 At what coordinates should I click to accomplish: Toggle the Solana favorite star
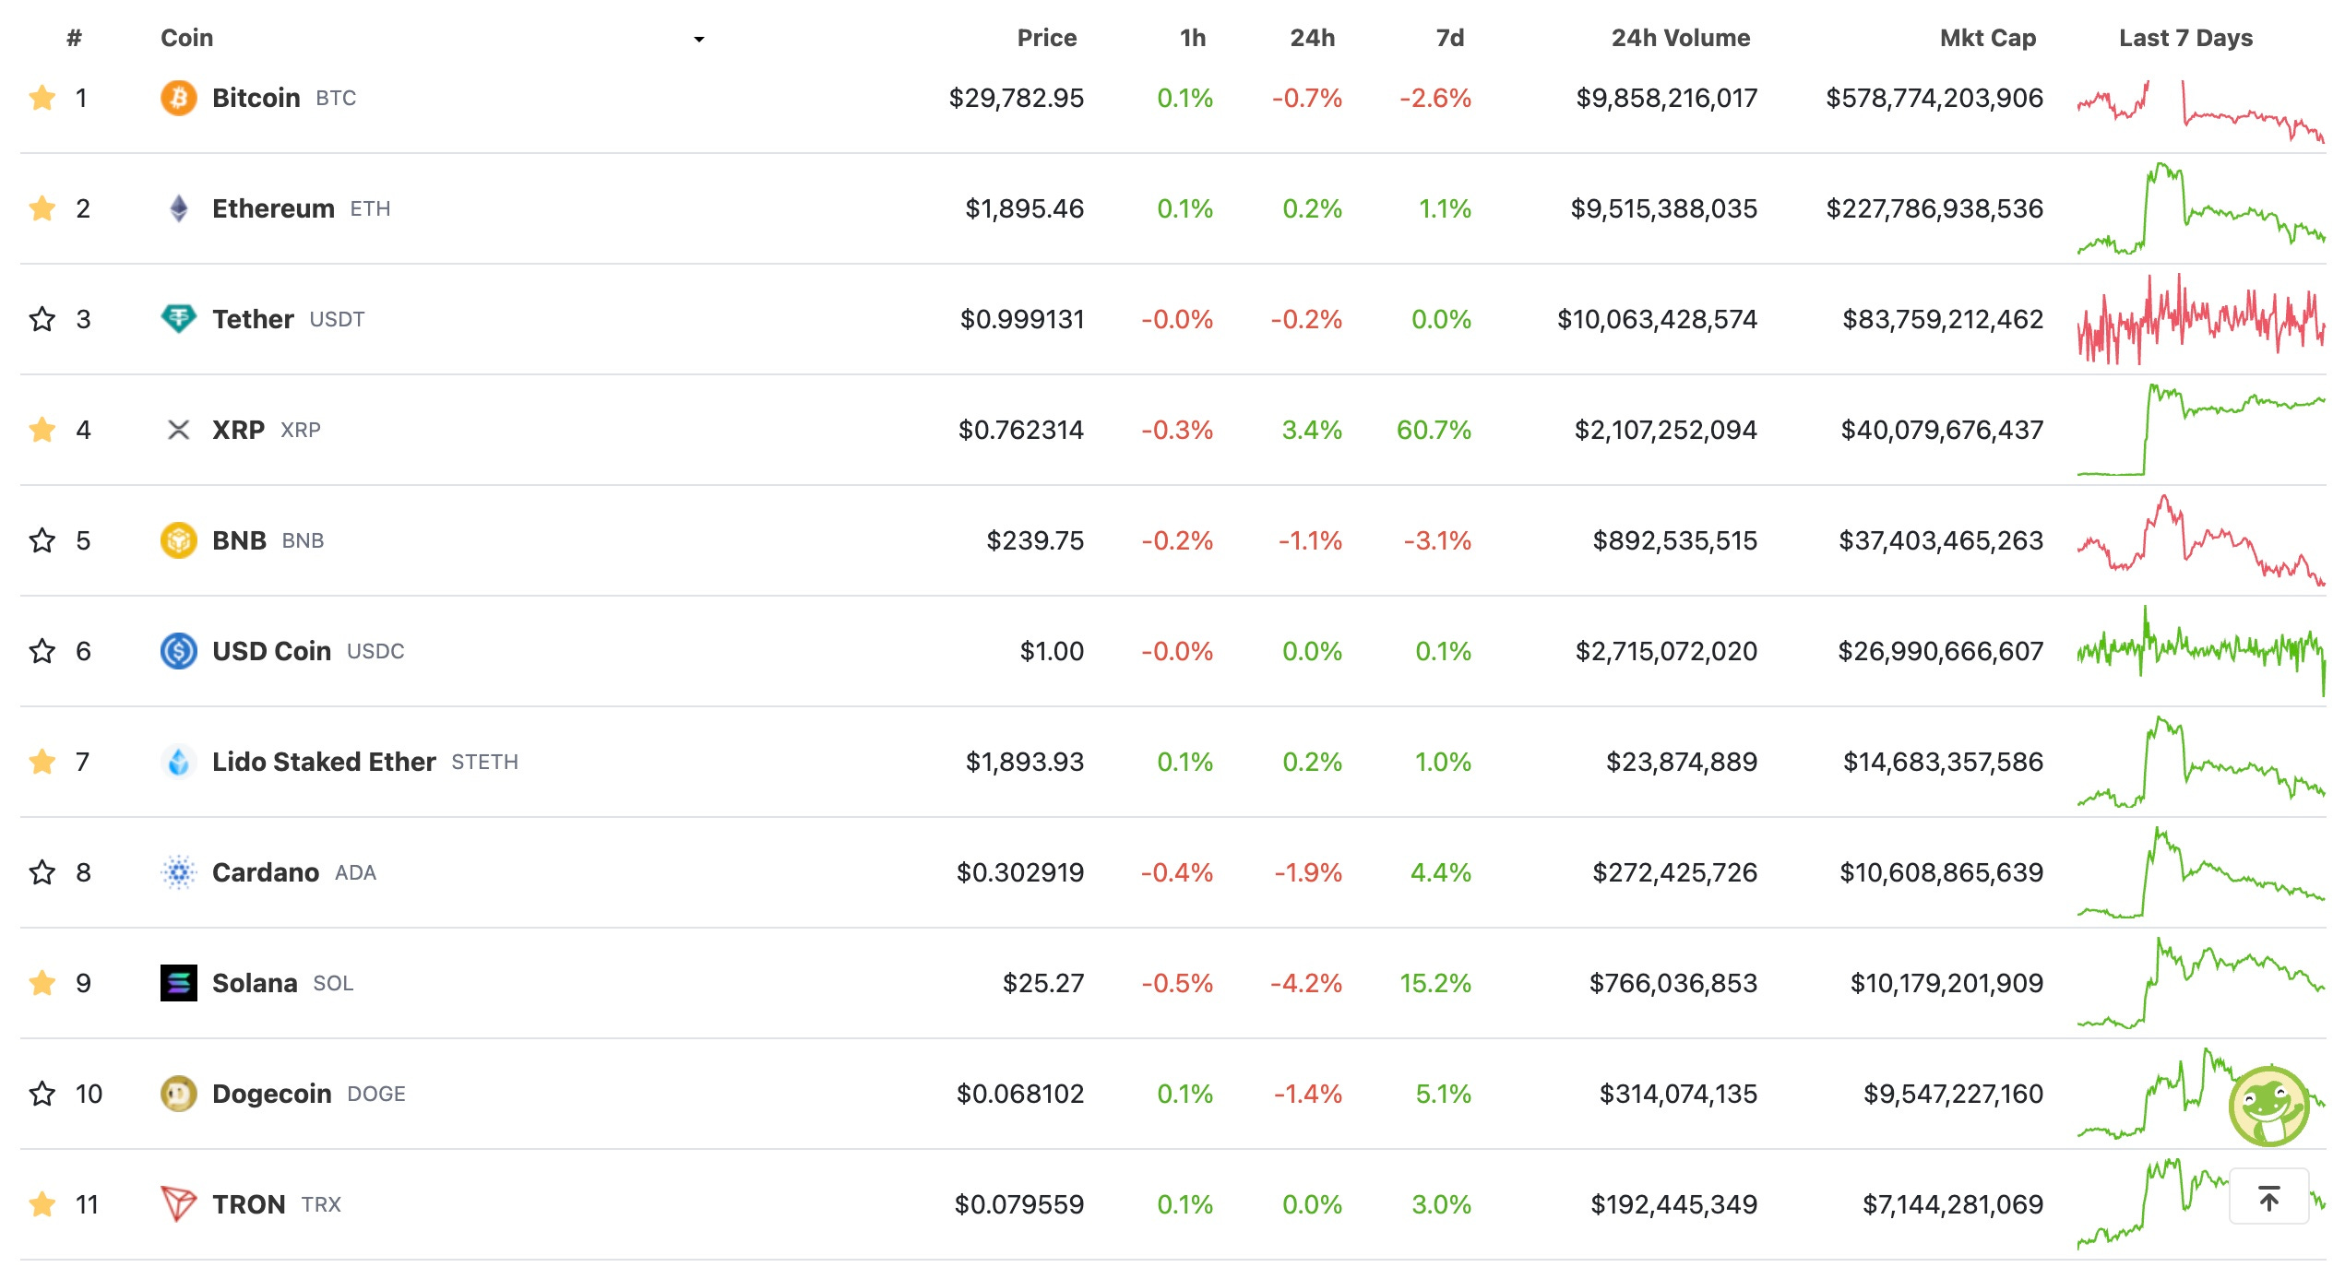click(x=42, y=983)
